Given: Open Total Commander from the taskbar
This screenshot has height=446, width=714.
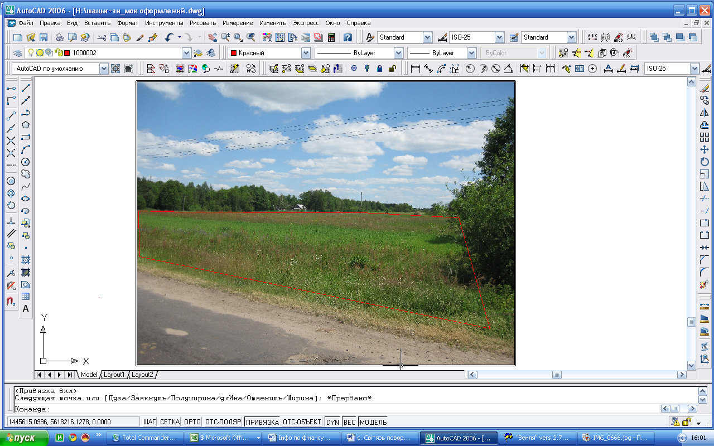Looking at the screenshot, I should [x=145, y=438].
